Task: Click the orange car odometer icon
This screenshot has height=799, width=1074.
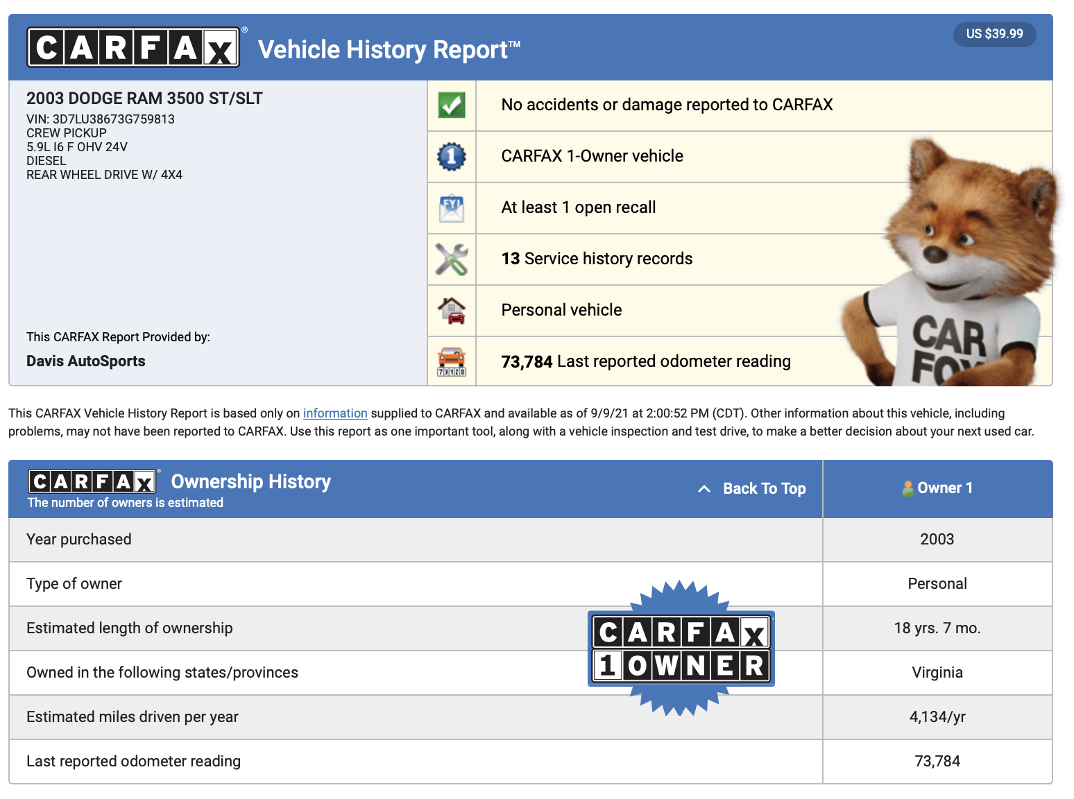Action: coord(452,362)
